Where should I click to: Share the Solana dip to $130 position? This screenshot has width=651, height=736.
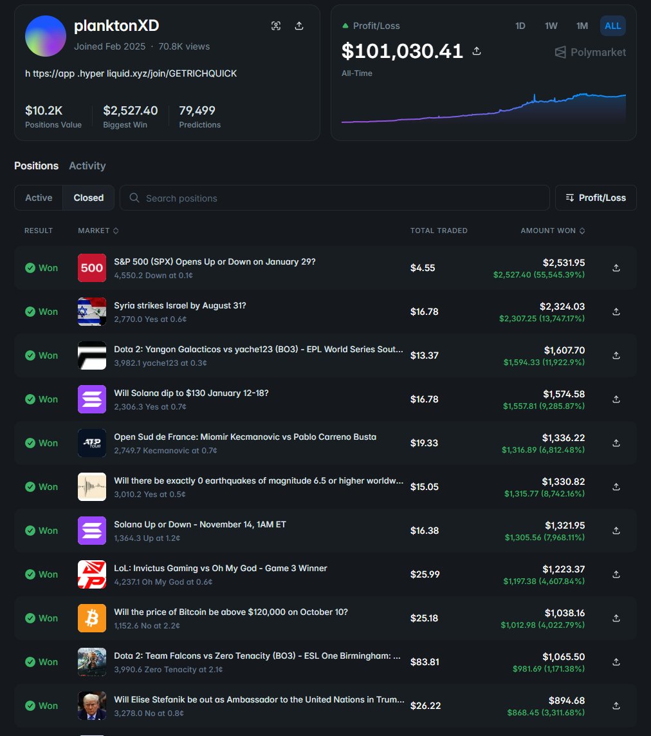click(616, 399)
